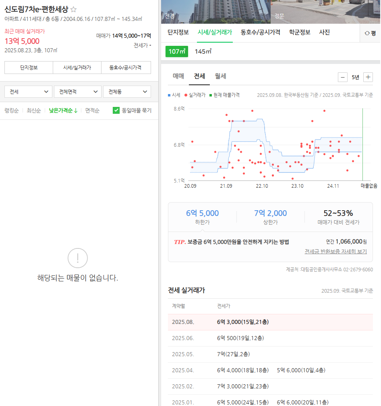
Task: Sort listings by 낮은가격순
Action: [x=63, y=111]
